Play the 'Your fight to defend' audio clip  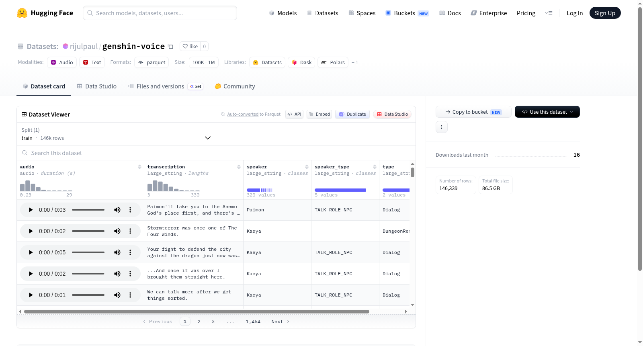pos(31,252)
